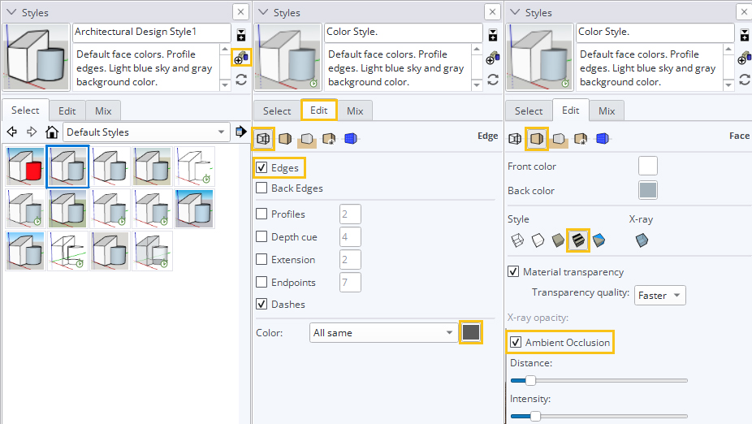This screenshot has width=752, height=424.
Task: Enable the Back Edges checkbox
Action: [261, 188]
